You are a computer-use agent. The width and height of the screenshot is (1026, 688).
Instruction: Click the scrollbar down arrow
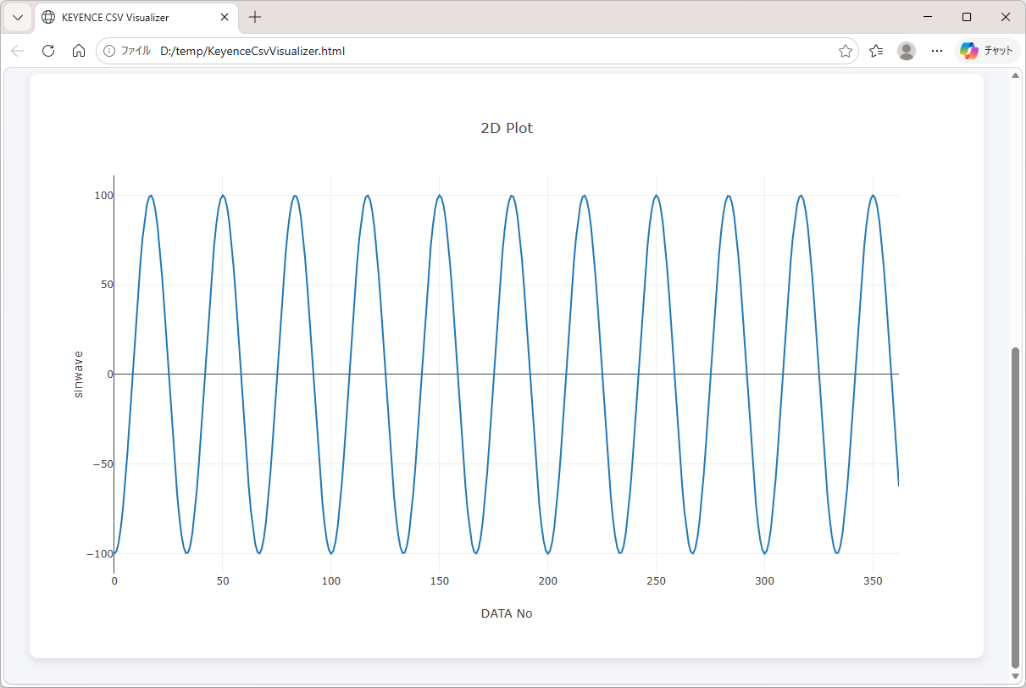(x=1016, y=676)
